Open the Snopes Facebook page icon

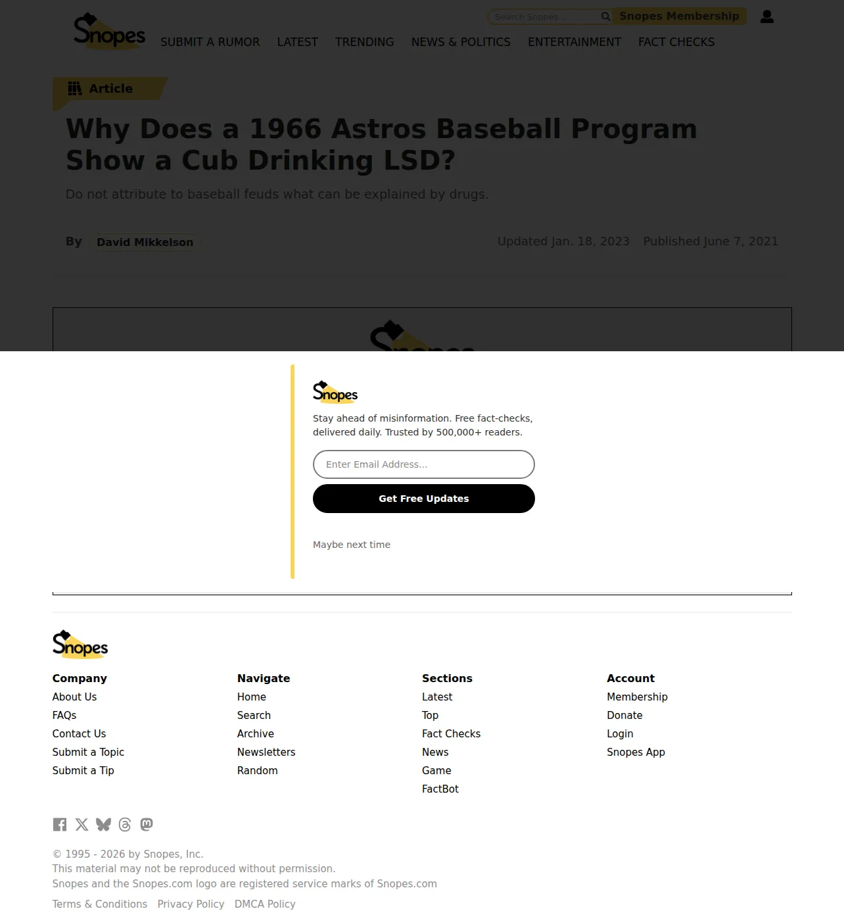pyautogui.click(x=60, y=824)
